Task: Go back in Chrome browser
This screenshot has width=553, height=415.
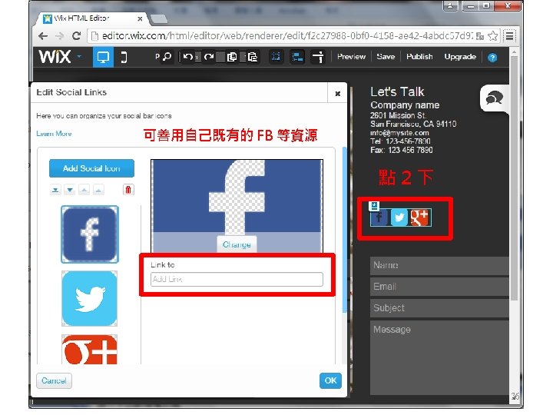Action: [x=43, y=36]
